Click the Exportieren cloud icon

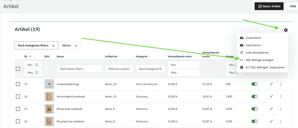coord(242,45)
